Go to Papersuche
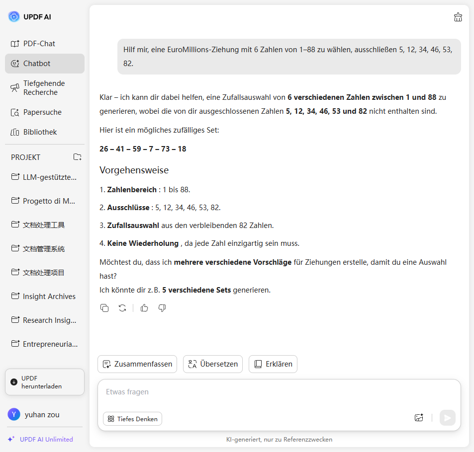The width and height of the screenshot is (474, 452). point(45,112)
